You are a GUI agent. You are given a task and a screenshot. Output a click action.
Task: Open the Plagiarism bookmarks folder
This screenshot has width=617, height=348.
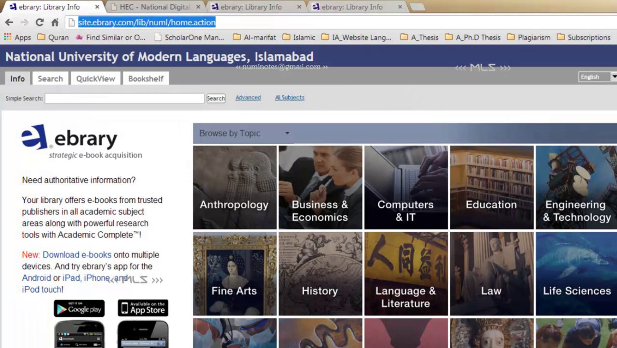(x=529, y=38)
